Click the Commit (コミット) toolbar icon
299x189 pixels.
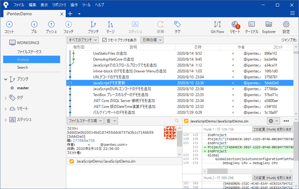[x=9, y=24]
